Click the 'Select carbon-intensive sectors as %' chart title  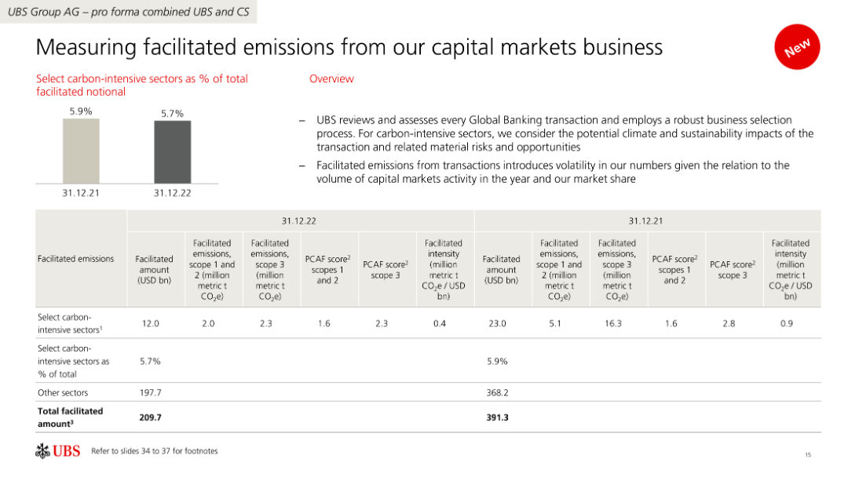(x=141, y=86)
